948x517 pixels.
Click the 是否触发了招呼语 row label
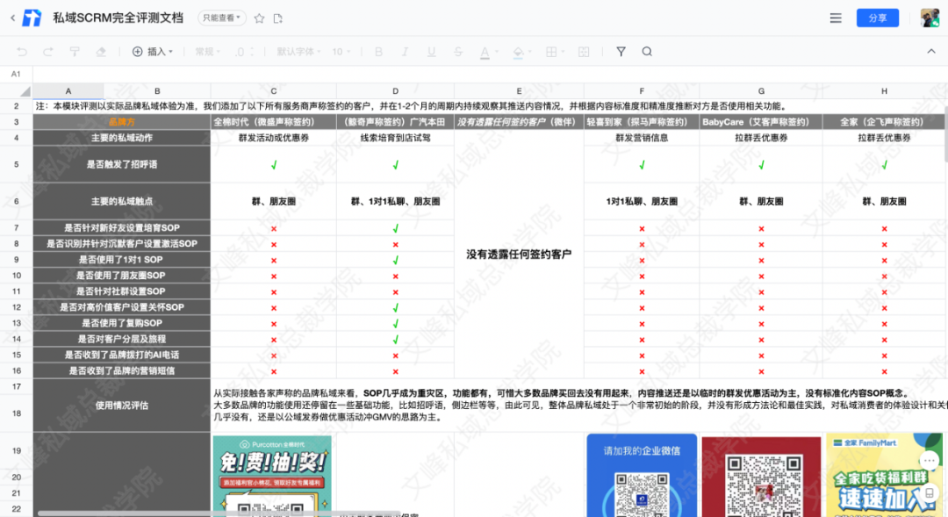(121, 164)
